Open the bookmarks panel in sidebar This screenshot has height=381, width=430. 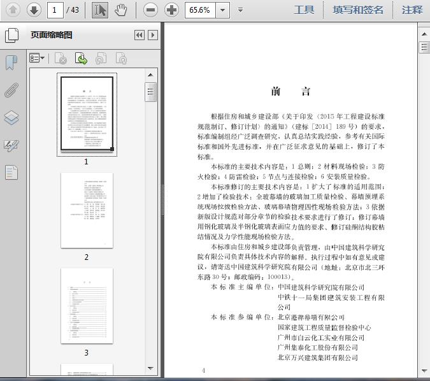pyautogui.click(x=11, y=62)
